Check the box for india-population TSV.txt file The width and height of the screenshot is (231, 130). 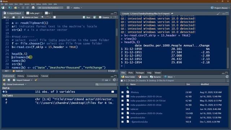tap(122, 101)
